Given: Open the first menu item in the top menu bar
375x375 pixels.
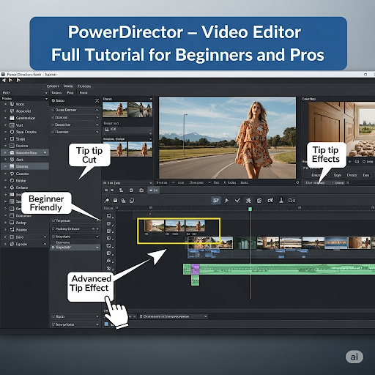Looking at the screenshot, I should (x=53, y=86).
